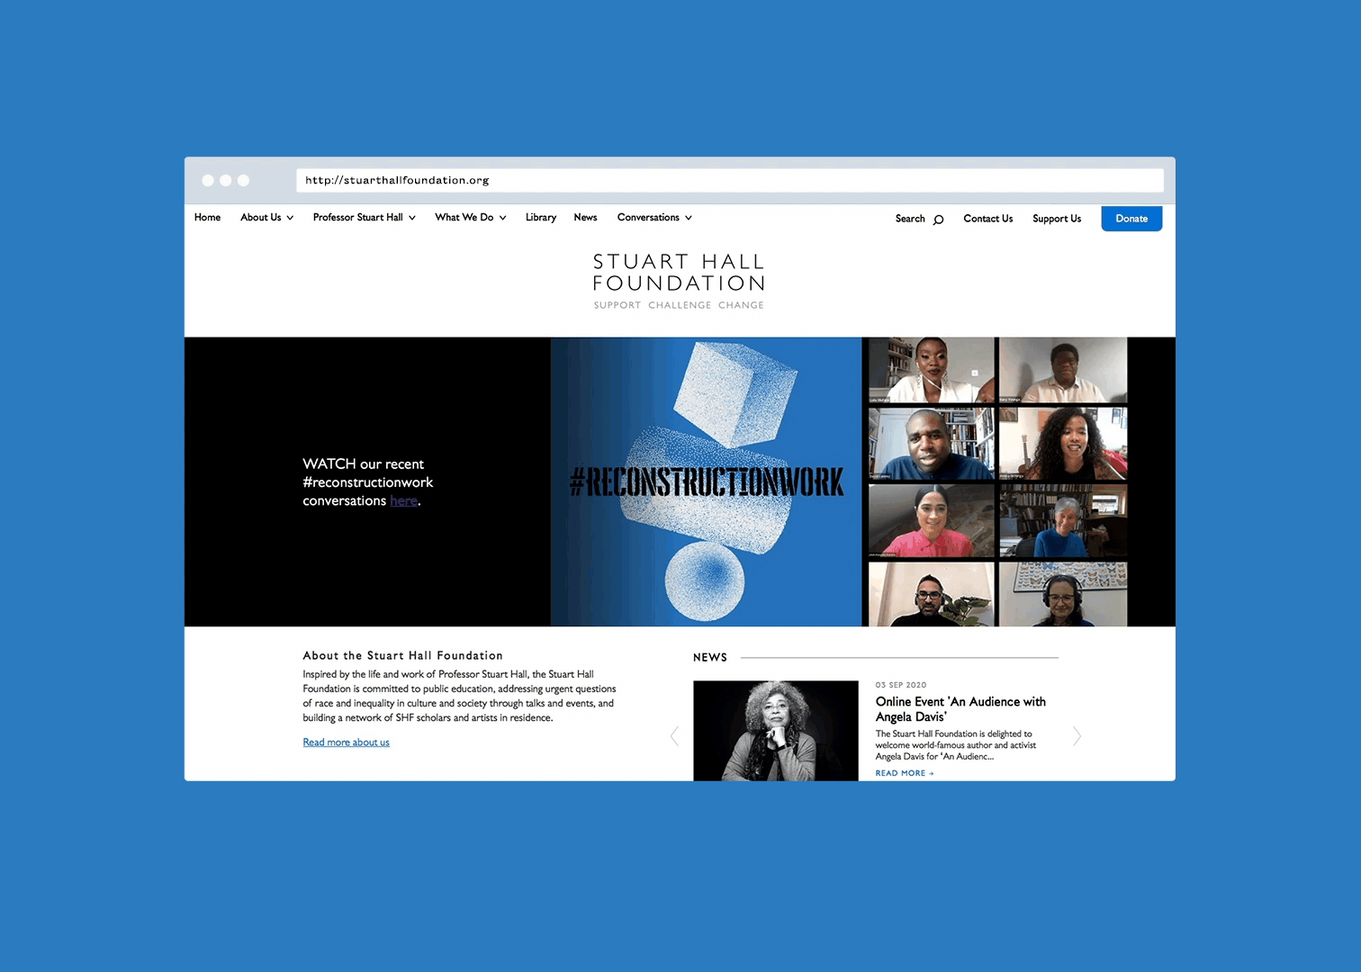The height and width of the screenshot is (972, 1361).
Task: Select the '03 SEP 2020' news date
Action: click(901, 685)
